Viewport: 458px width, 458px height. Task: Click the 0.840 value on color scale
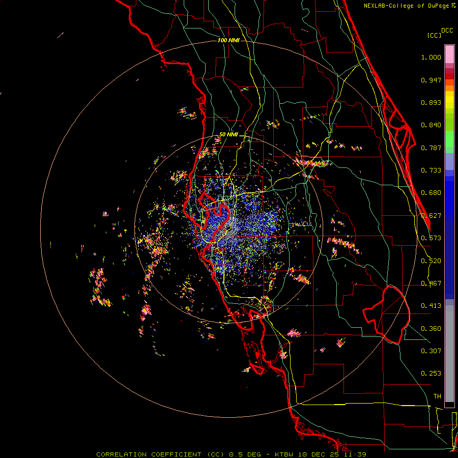431,125
